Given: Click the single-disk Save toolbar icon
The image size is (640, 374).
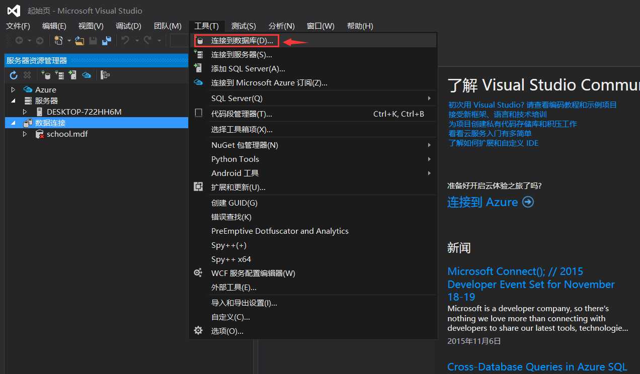Looking at the screenshot, I should [x=93, y=41].
